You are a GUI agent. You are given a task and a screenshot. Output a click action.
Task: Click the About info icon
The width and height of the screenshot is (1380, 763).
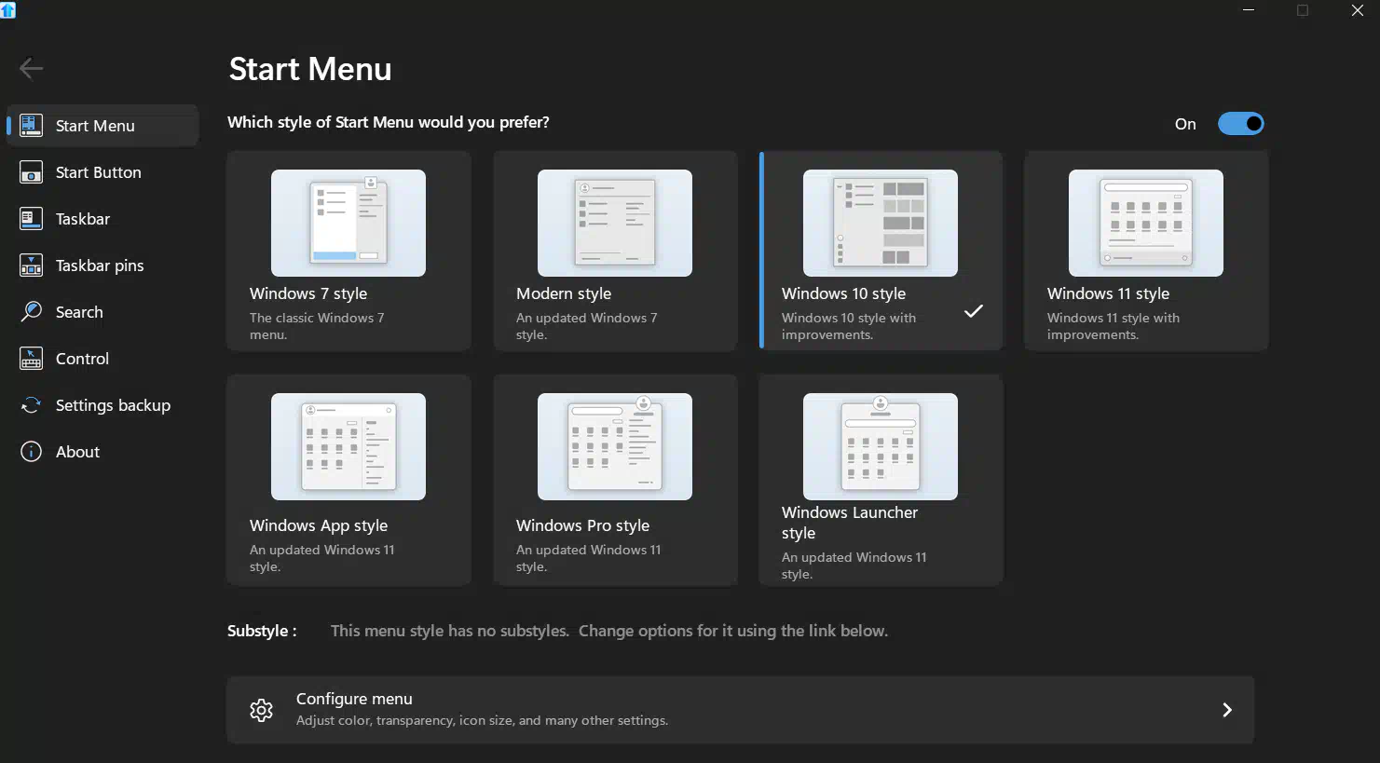[x=31, y=452]
